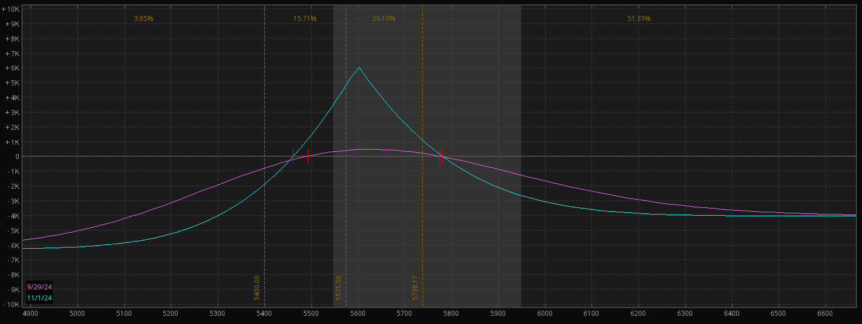This screenshot has height=324, width=862.
Task: Click the +5K profit axis label
Action: coord(13,83)
